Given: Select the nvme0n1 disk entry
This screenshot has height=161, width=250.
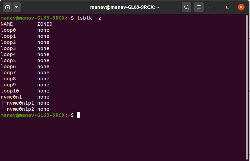Looking at the screenshot, I should tap(11, 97).
